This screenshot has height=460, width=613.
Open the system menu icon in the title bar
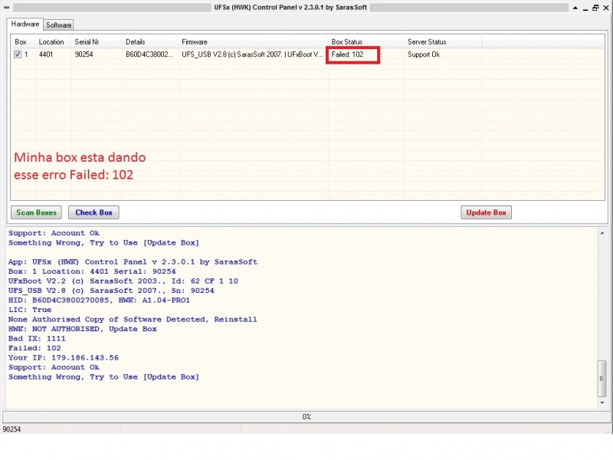click(7, 7)
